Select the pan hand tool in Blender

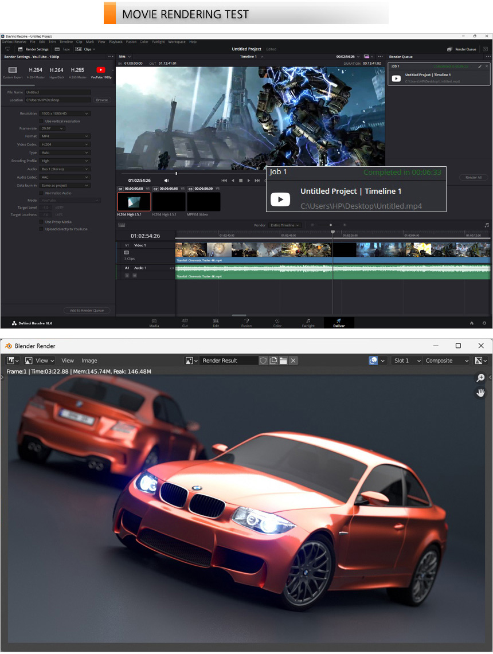coord(480,393)
